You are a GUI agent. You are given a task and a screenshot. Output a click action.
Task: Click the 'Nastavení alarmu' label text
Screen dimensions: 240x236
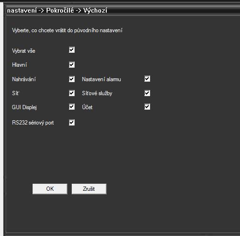102,79
